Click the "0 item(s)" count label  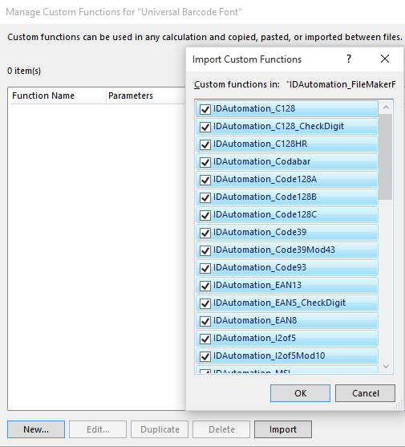24,71
